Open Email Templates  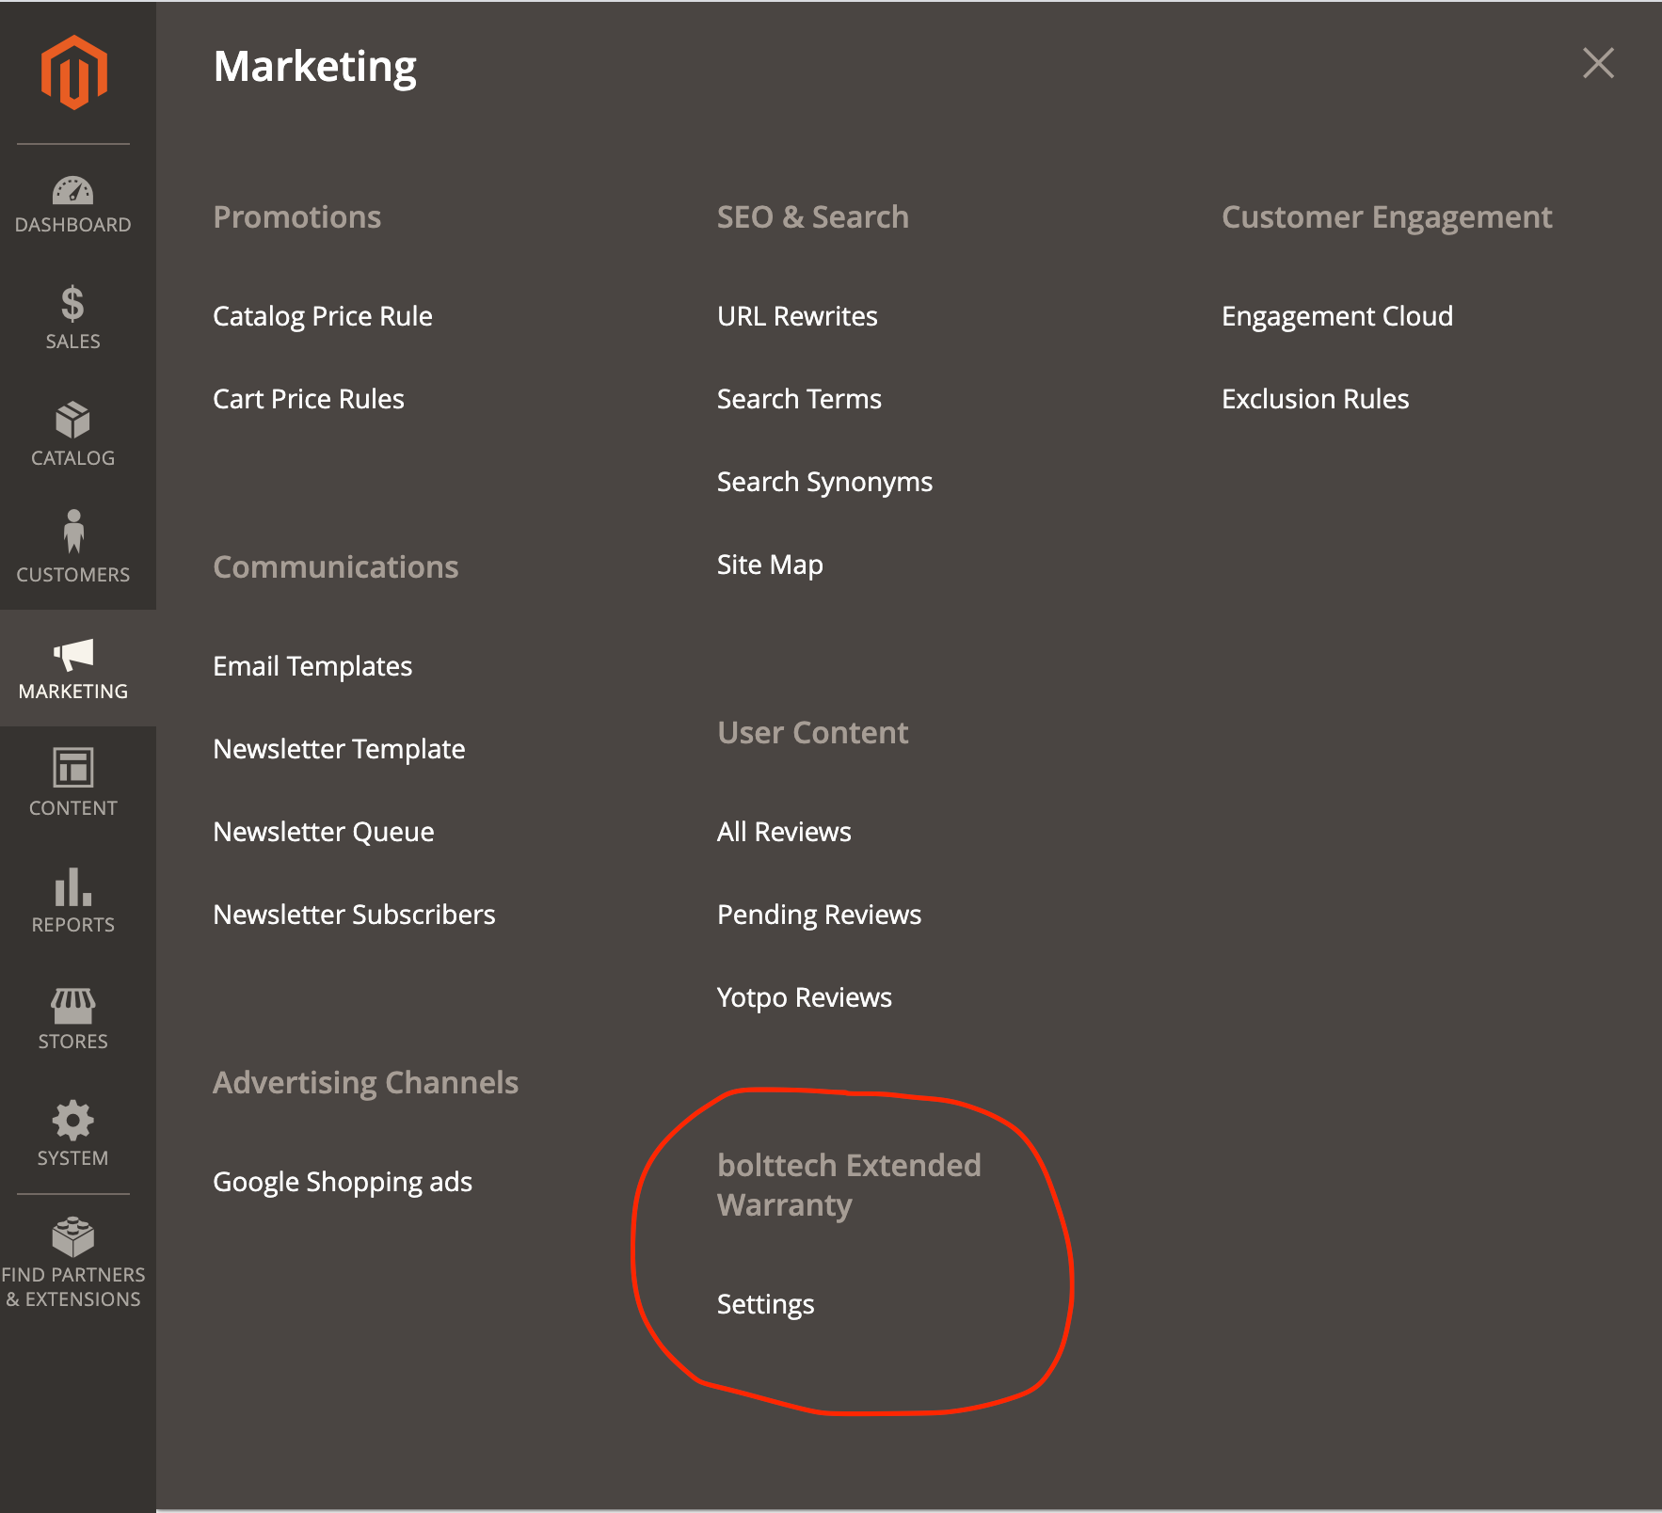pyautogui.click(x=312, y=666)
